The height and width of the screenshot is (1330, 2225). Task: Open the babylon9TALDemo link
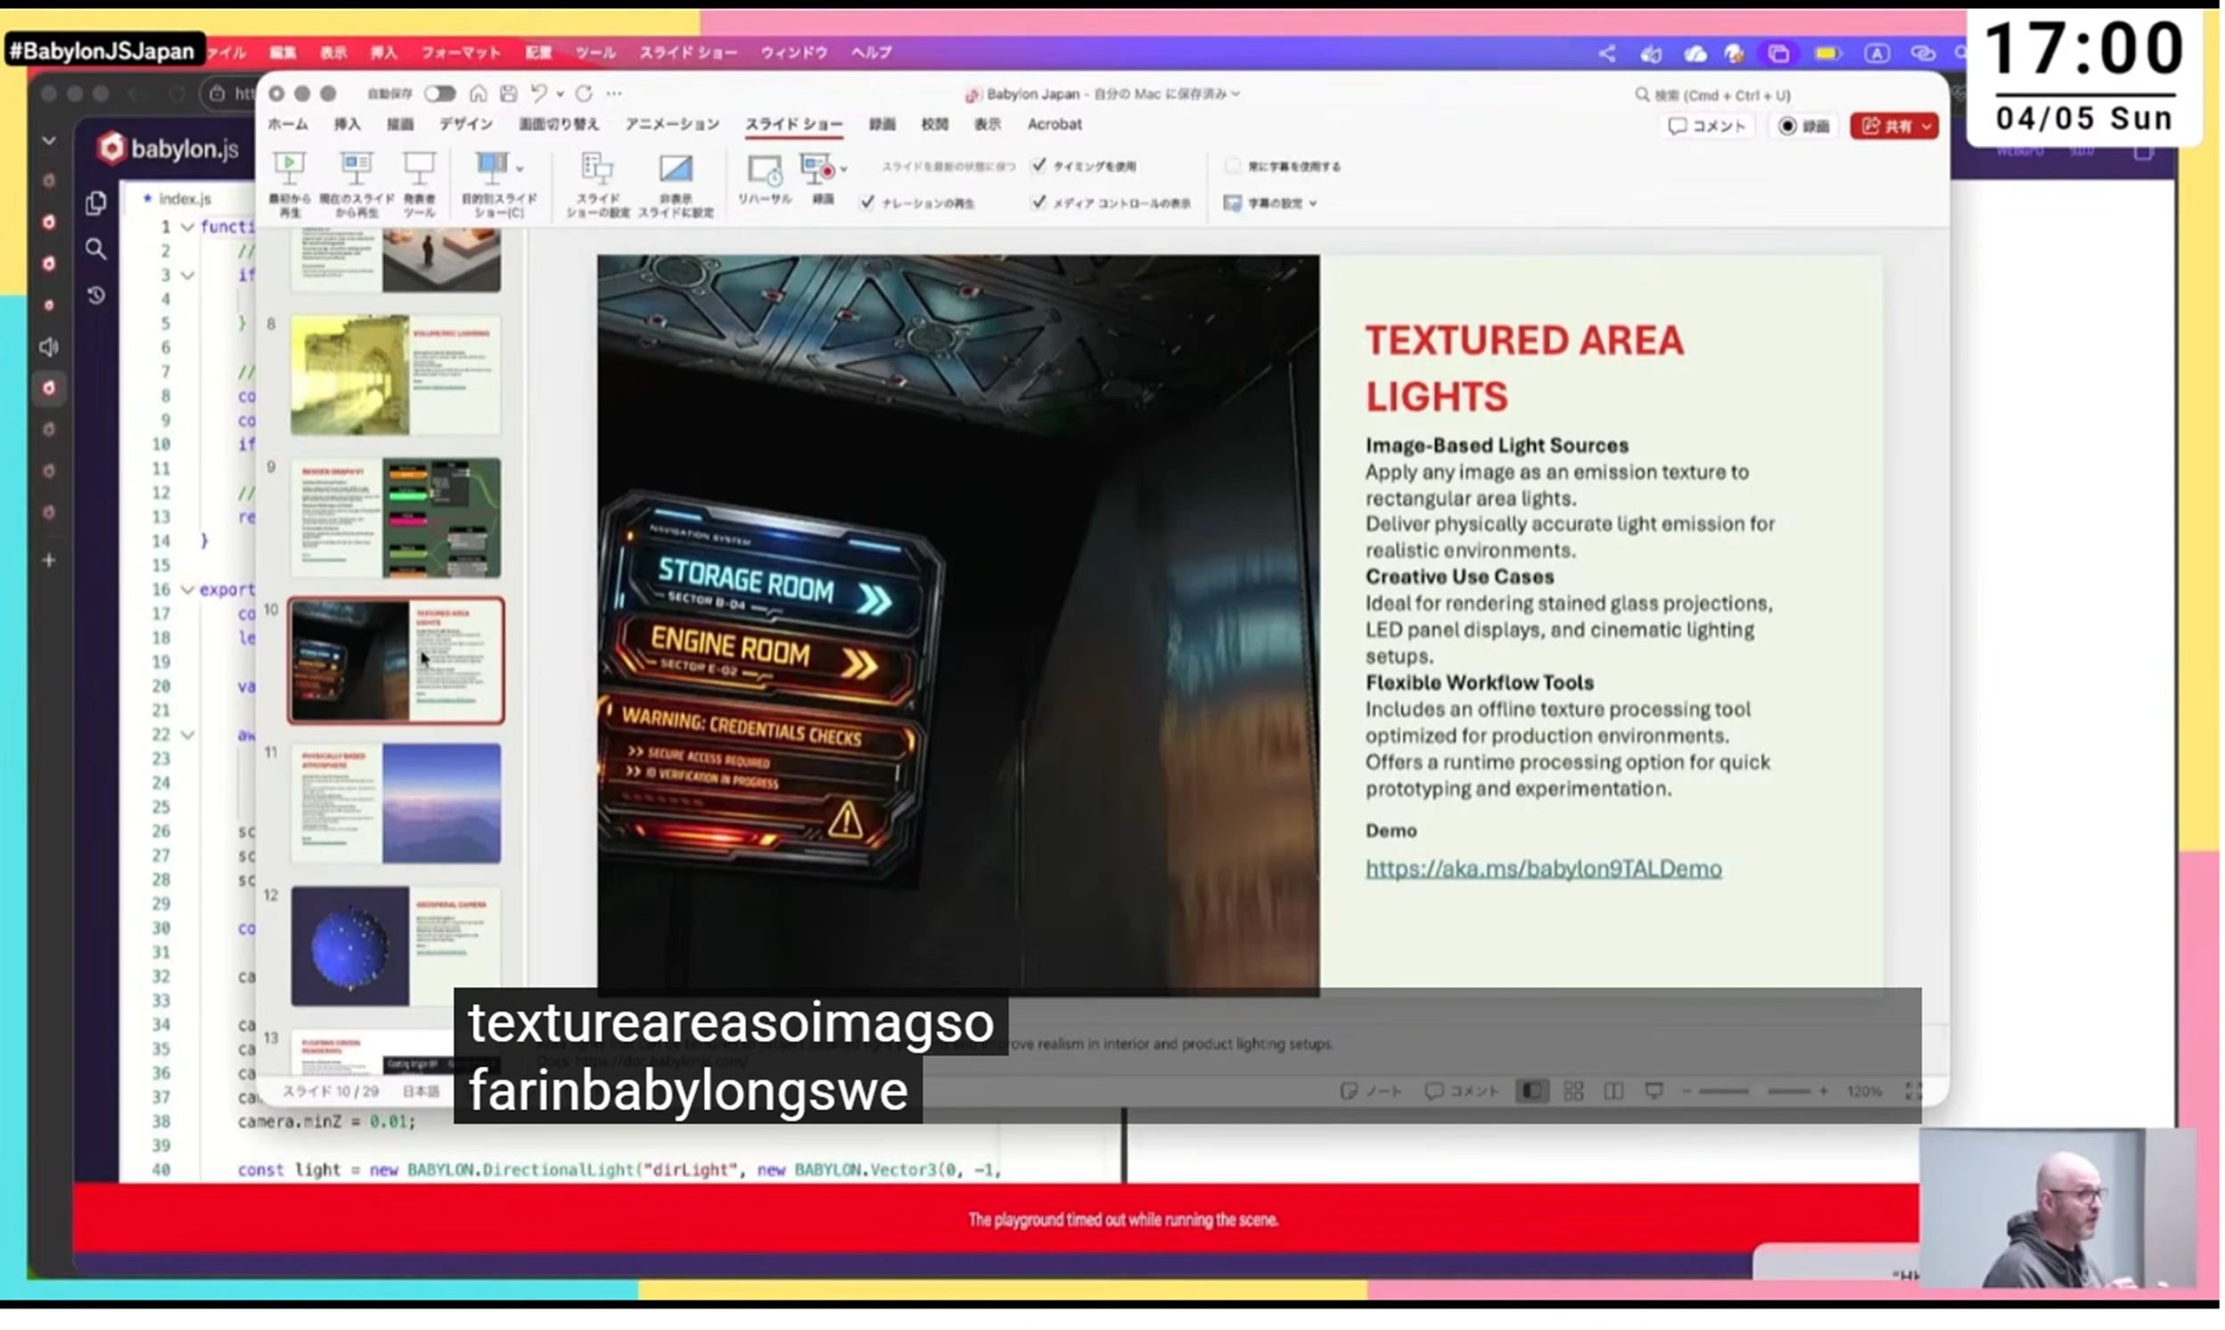pos(1542,868)
